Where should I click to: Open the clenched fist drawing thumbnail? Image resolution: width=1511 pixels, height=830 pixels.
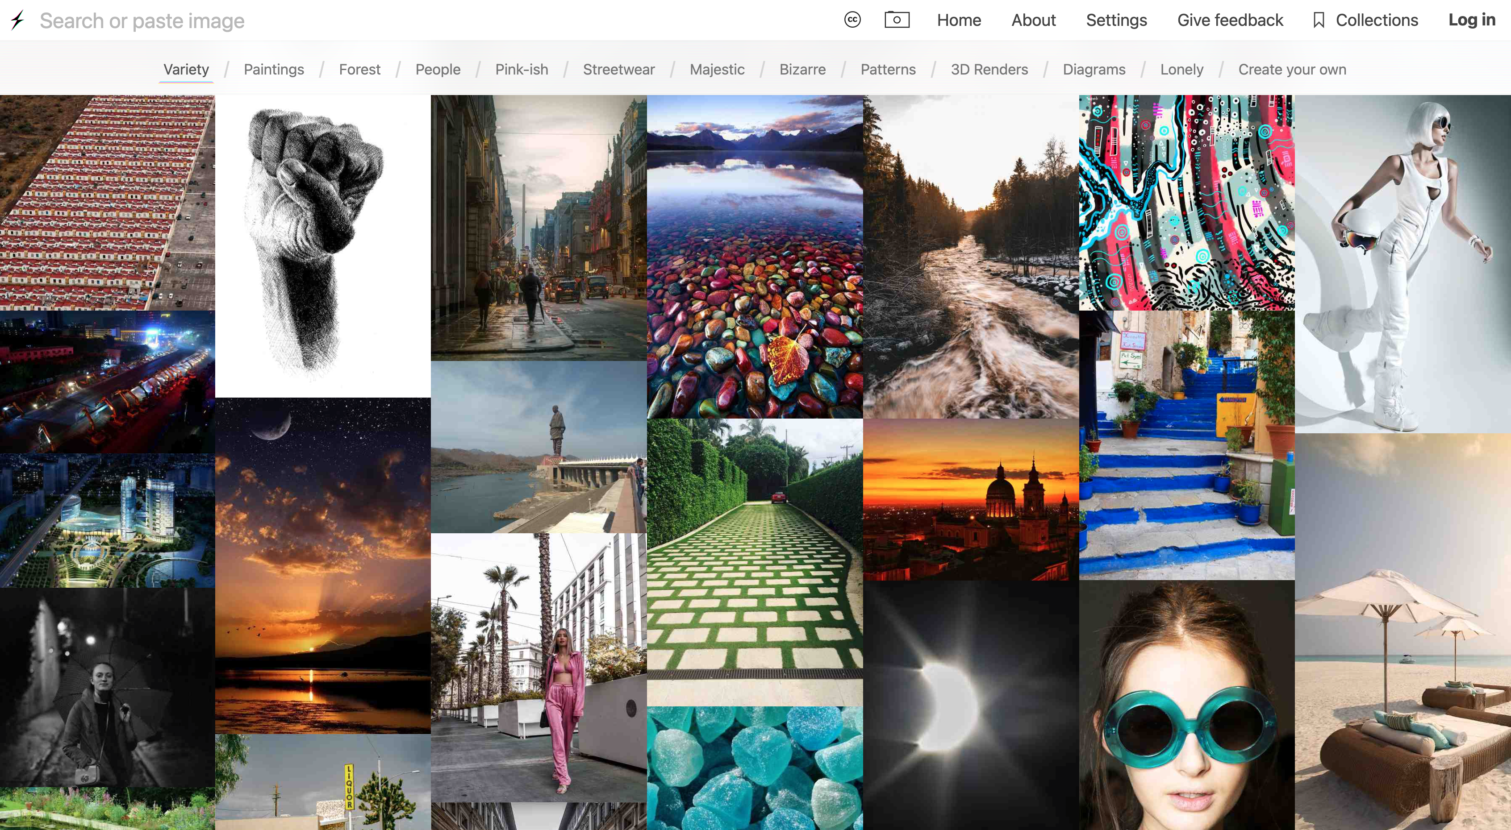[x=323, y=246]
